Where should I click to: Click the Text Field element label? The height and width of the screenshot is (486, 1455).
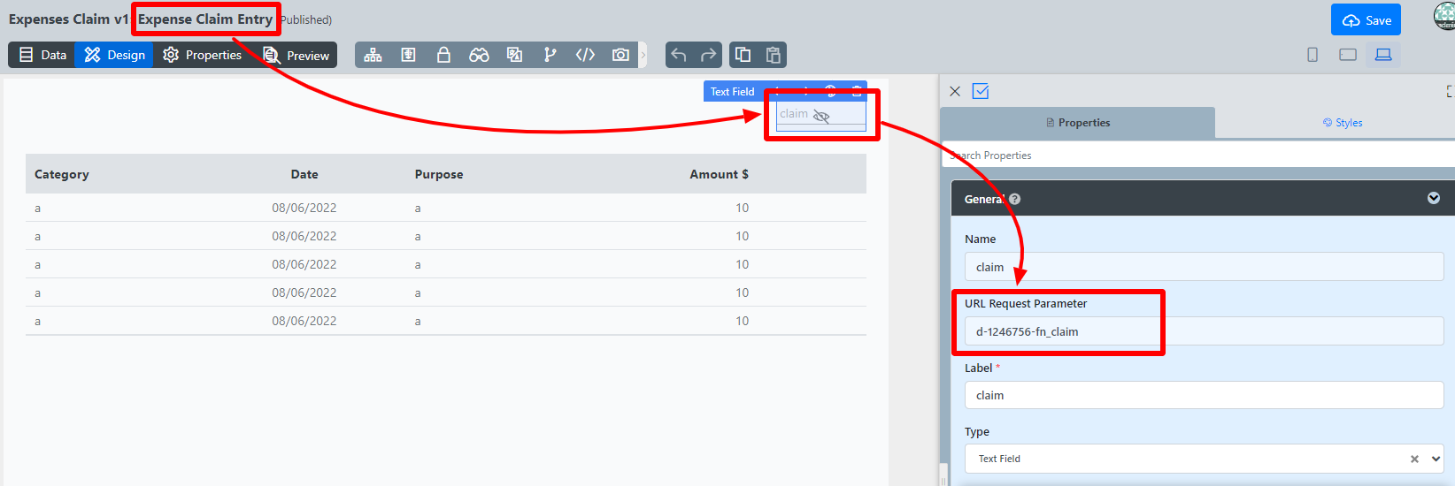(732, 92)
